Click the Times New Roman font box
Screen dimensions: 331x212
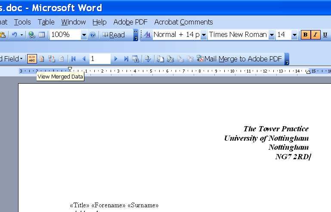click(x=238, y=34)
